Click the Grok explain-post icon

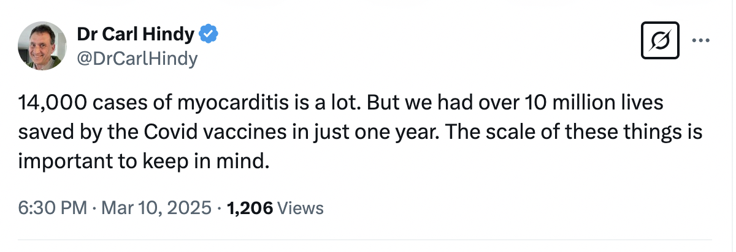point(661,42)
